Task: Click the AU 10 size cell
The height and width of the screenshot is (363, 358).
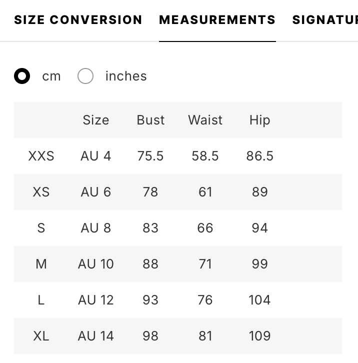Action: (95, 264)
